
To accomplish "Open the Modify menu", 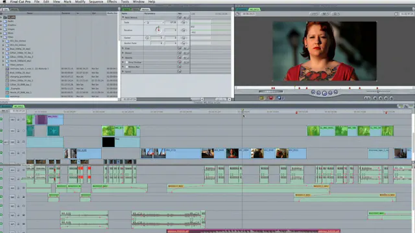I will click(80, 1).
